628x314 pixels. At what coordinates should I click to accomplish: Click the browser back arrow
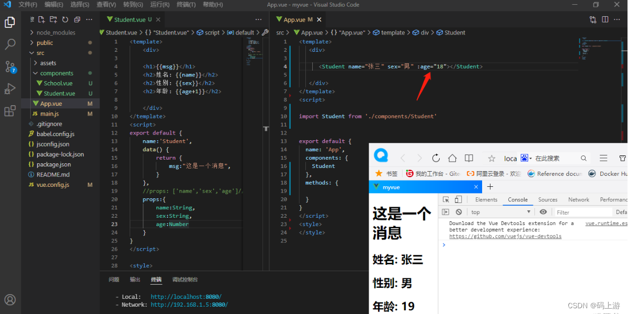(x=403, y=158)
